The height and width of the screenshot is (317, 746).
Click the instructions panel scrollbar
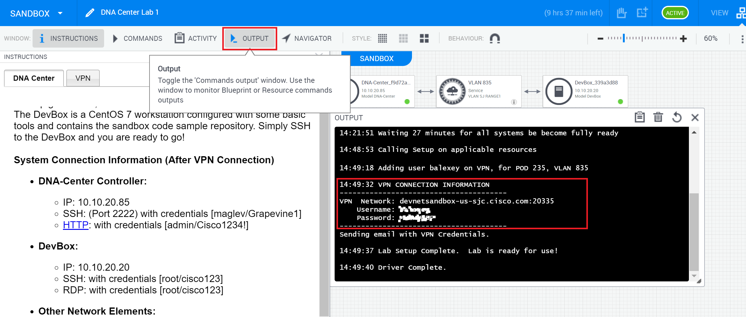324,215
